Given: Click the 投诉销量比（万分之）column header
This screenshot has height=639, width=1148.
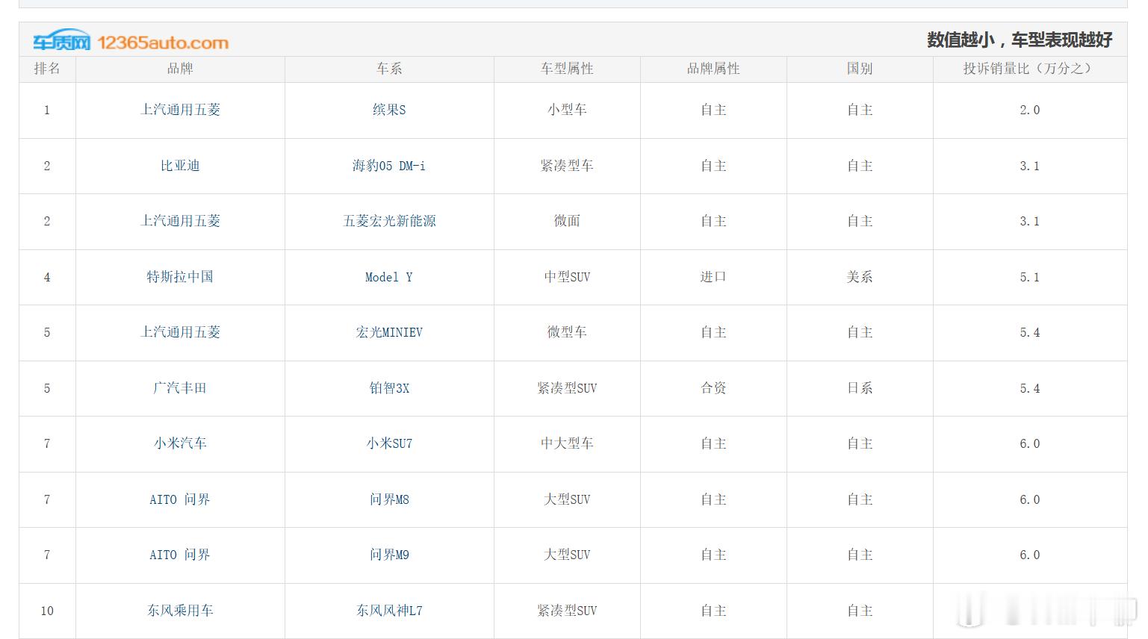Looking at the screenshot, I should [1030, 69].
